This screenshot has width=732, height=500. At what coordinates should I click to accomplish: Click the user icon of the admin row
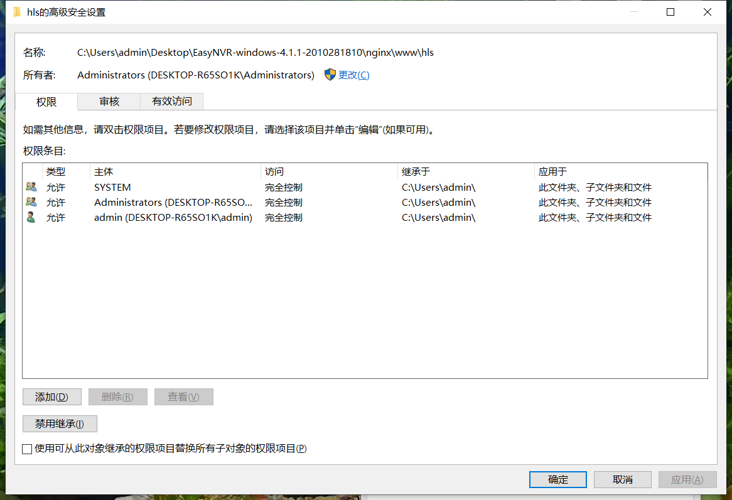point(31,217)
